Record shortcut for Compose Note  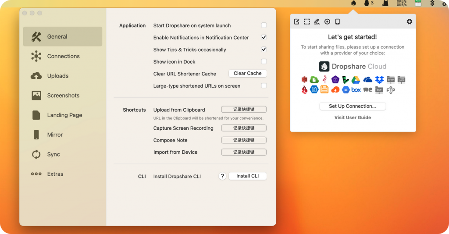pos(244,140)
